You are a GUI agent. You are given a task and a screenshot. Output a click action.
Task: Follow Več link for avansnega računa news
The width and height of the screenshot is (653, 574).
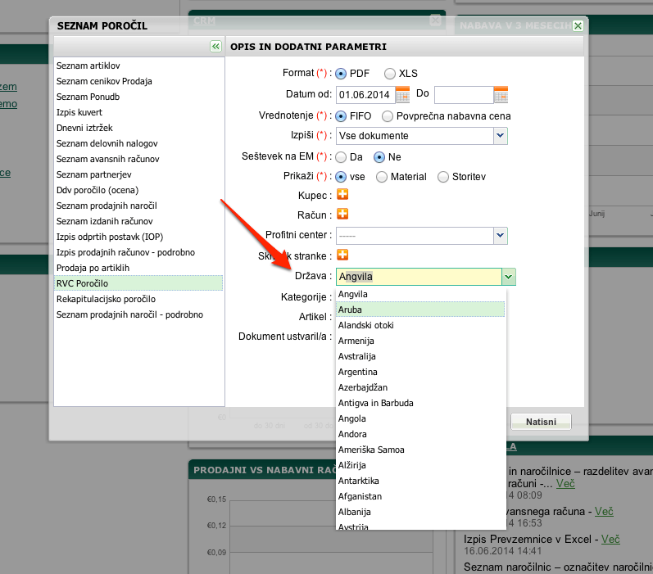point(604,511)
